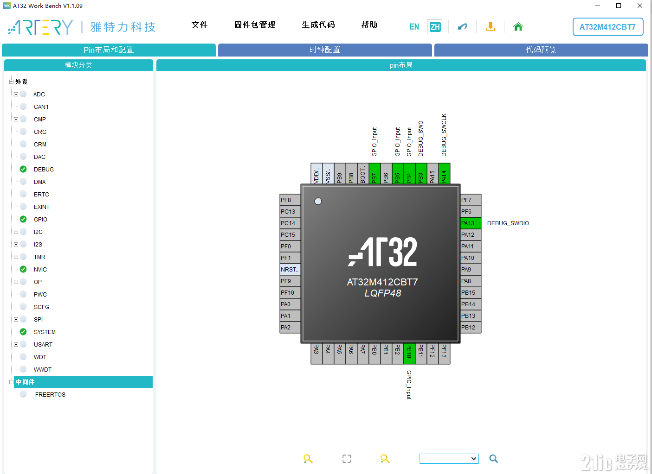Open the 文件 menu

tap(200, 25)
